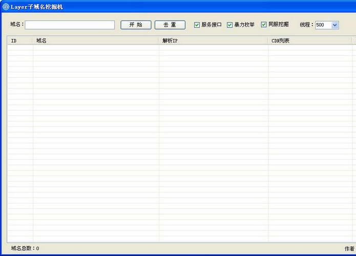The height and width of the screenshot is (256, 356).
Task: Toggle the 服务接口 checkbox
Action: pyautogui.click(x=197, y=25)
